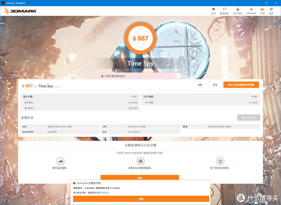Click the 显卡分数 7 387 score row
281x205 pixels.
[80, 97]
